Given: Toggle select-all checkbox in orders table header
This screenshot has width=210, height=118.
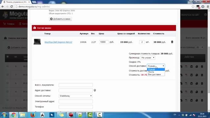Looking at the screenshot, I should tap(8, 57).
